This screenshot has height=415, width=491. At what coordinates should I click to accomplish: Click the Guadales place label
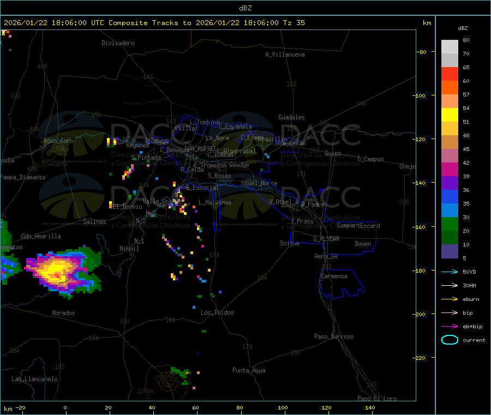click(291, 117)
